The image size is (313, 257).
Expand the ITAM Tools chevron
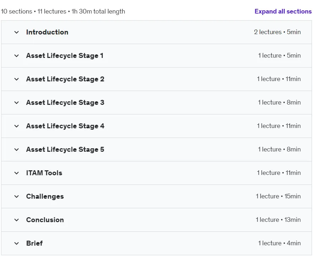(17, 173)
